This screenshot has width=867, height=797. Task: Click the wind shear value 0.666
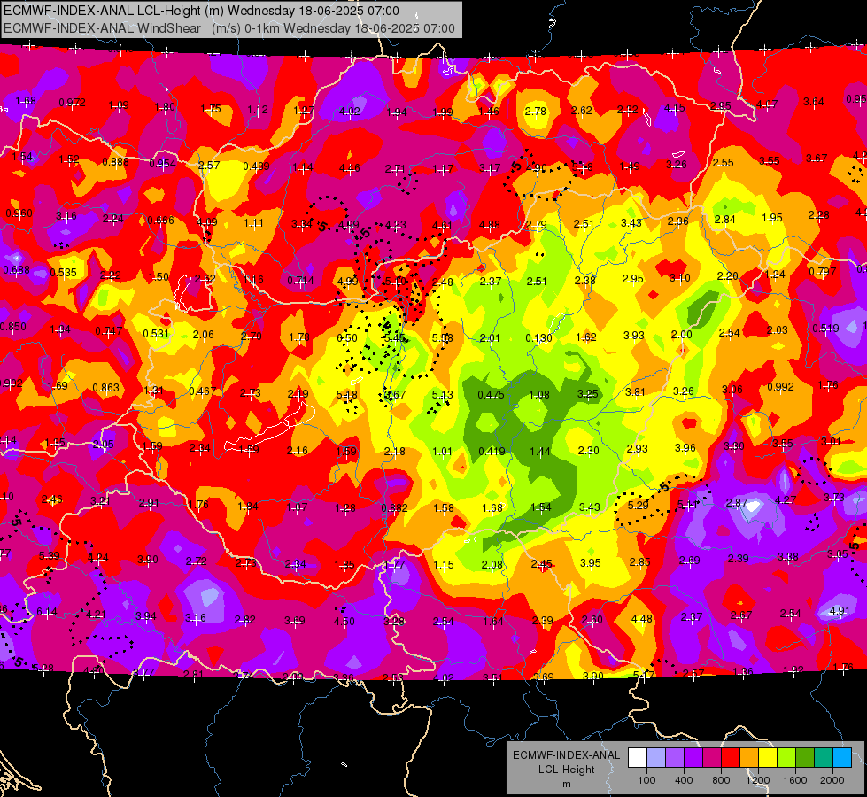click(161, 221)
